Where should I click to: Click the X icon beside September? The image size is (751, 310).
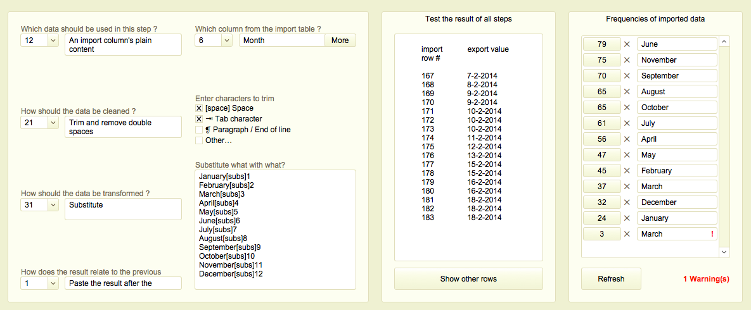[x=627, y=76]
